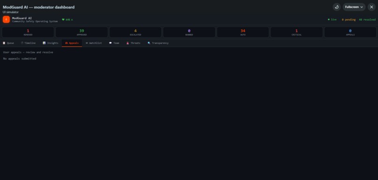Select the Appeals stat card
Viewport: 378px width, 180px height.
pos(350,32)
